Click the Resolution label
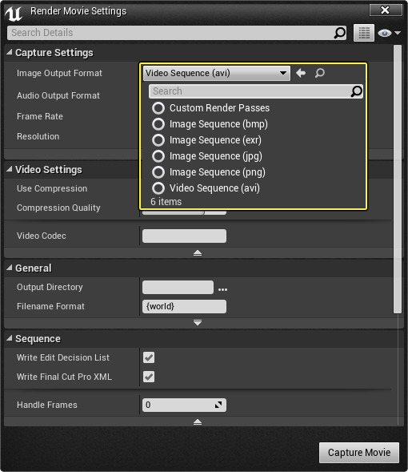This screenshot has height=472, width=408. click(x=38, y=136)
